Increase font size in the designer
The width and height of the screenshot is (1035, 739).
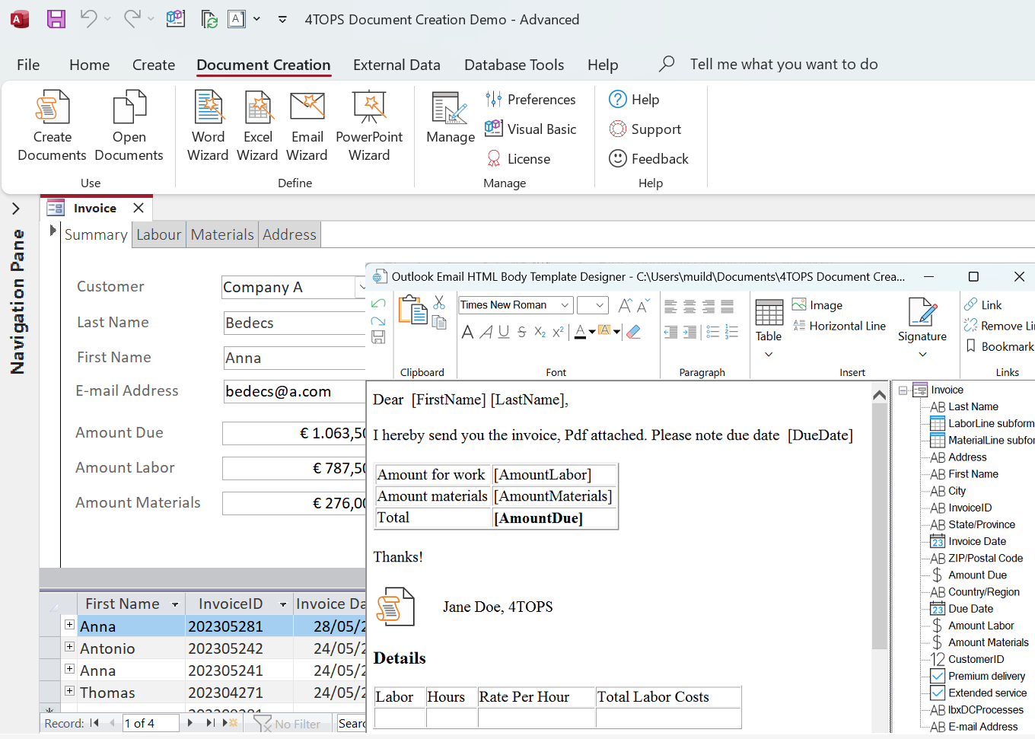(x=625, y=305)
